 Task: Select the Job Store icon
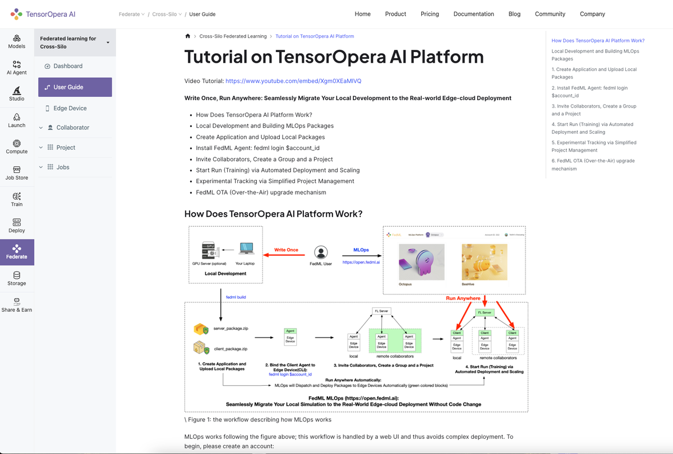[x=16, y=172]
